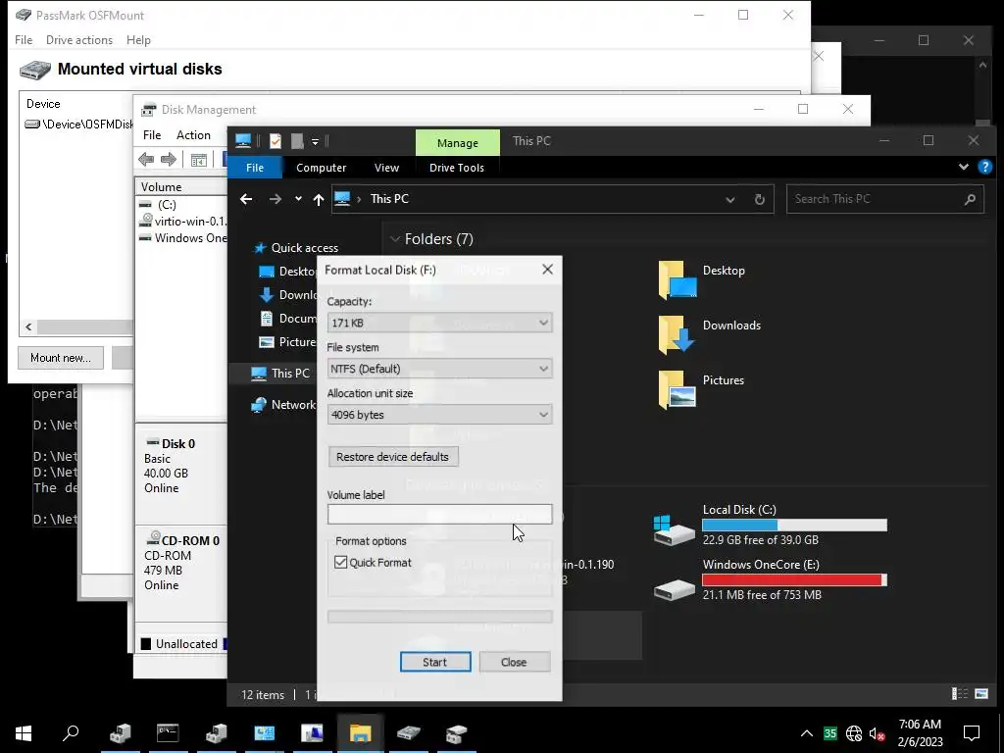Expand the address bar history dropdown

(729, 199)
